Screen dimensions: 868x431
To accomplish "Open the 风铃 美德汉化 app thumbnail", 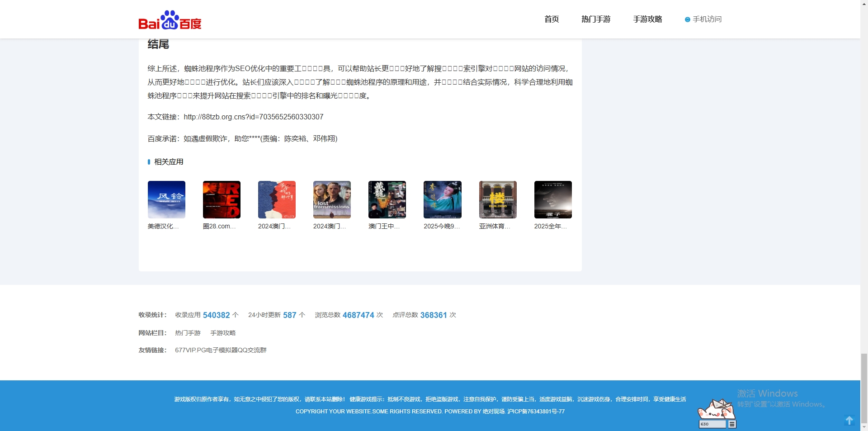I will point(166,199).
